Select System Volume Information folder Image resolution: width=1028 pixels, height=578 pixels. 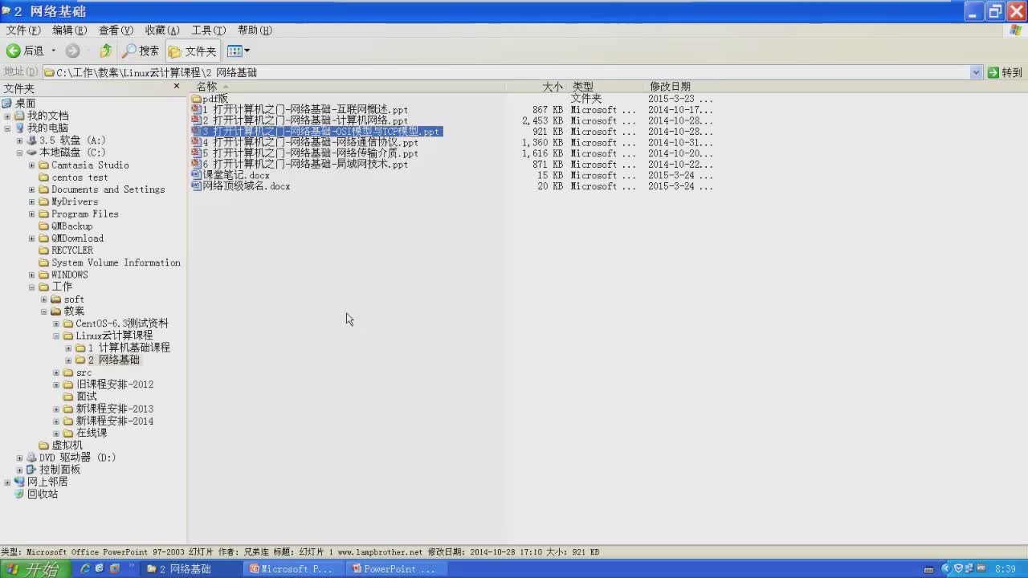(116, 263)
